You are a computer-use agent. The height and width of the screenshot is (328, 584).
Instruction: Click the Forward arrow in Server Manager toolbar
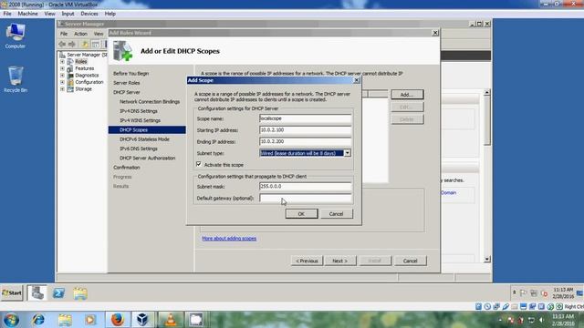point(72,44)
